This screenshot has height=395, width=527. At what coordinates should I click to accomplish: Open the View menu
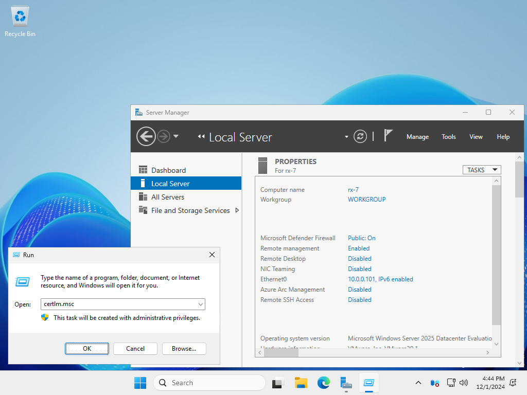coord(476,137)
